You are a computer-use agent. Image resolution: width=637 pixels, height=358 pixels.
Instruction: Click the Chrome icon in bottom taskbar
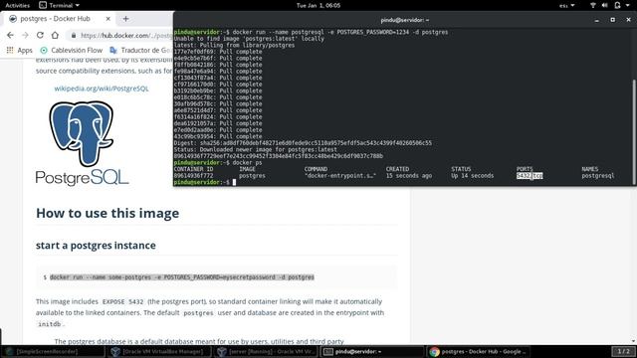tap(434, 351)
